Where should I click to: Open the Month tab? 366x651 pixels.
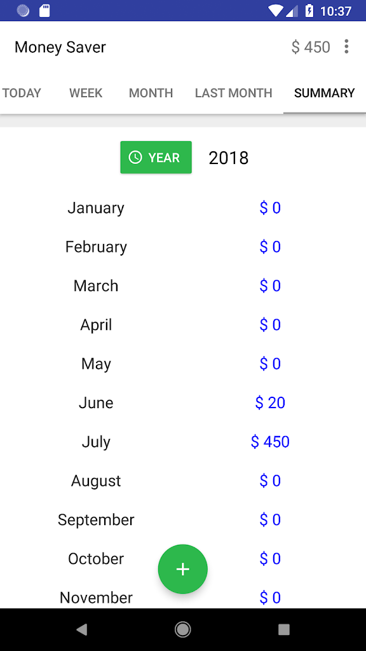point(151,93)
